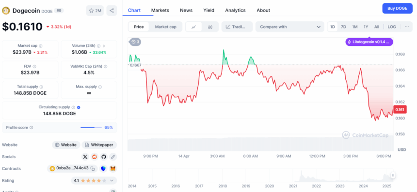Viewport: 417px width, 192px height.
Task: Select the 1Y time range
Action: click(366, 27)
